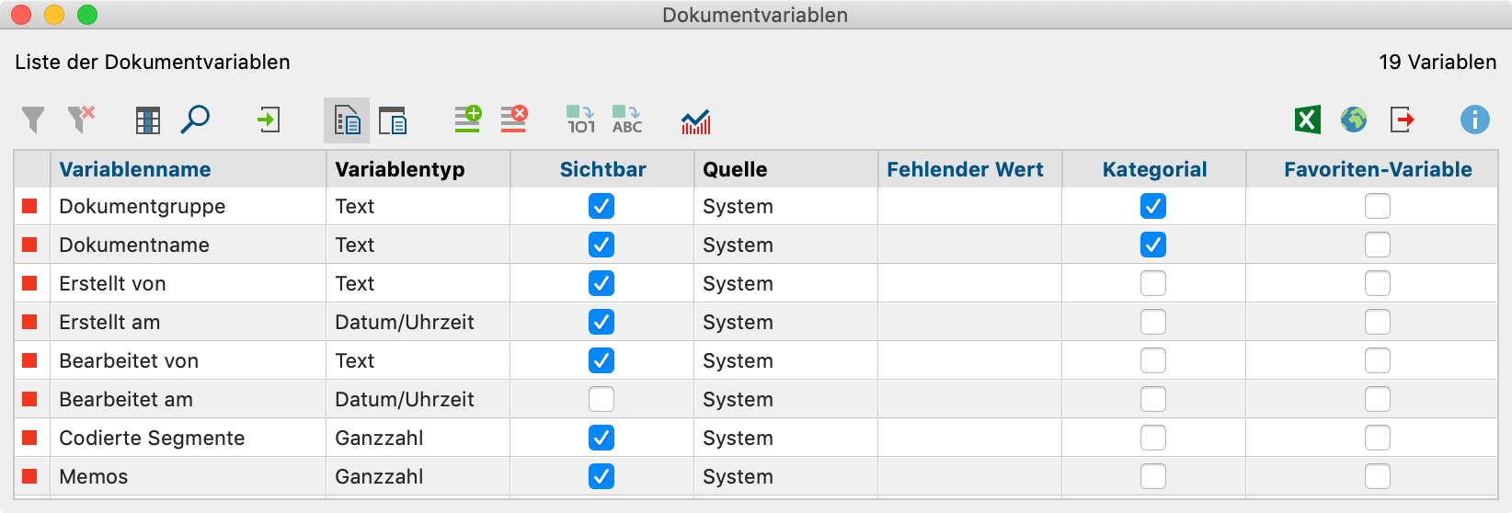This screenshot has height=513, width=1512.
Task: Click the reset filter icon with red X
Action: [81, 120]
